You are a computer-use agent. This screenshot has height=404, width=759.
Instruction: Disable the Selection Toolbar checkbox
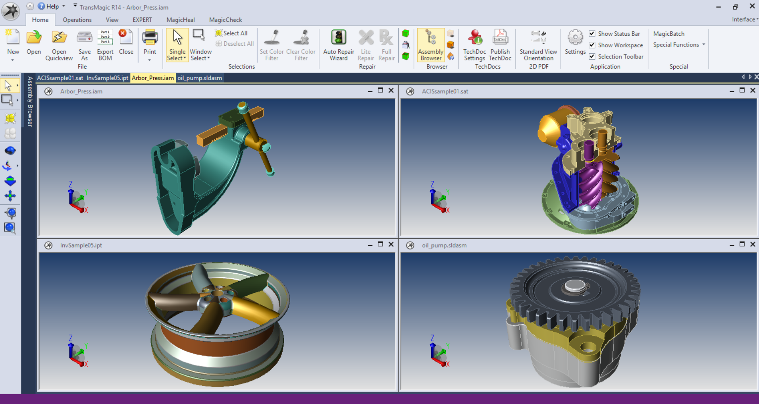pos(592,56)
